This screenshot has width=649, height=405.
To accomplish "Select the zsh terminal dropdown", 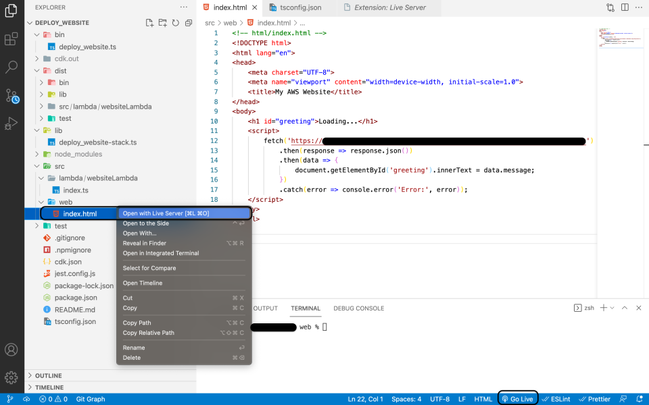I will (x=586, y=308).
